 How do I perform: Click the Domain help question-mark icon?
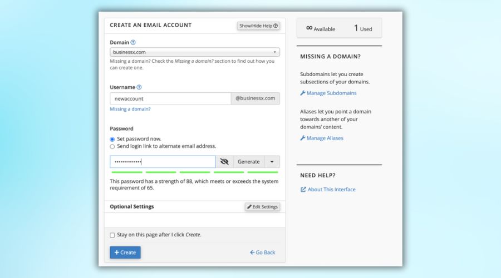pos(133,42)
